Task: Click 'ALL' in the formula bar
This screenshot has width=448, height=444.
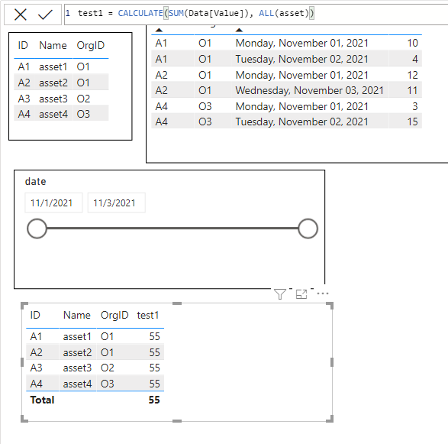Action: click(266, 13)
